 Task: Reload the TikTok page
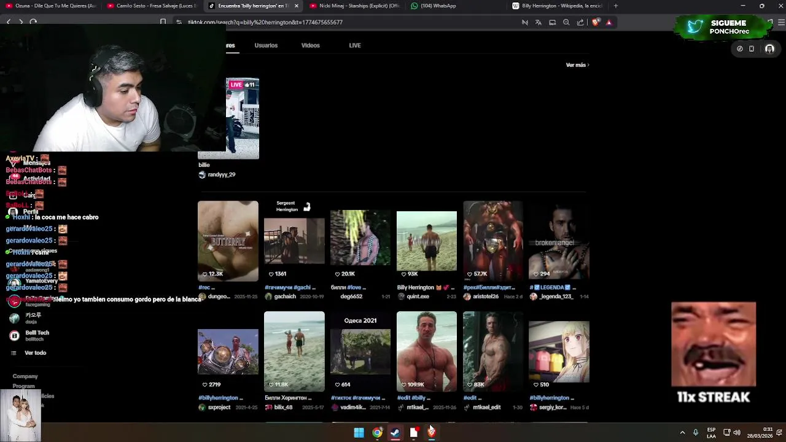point(33,22)
